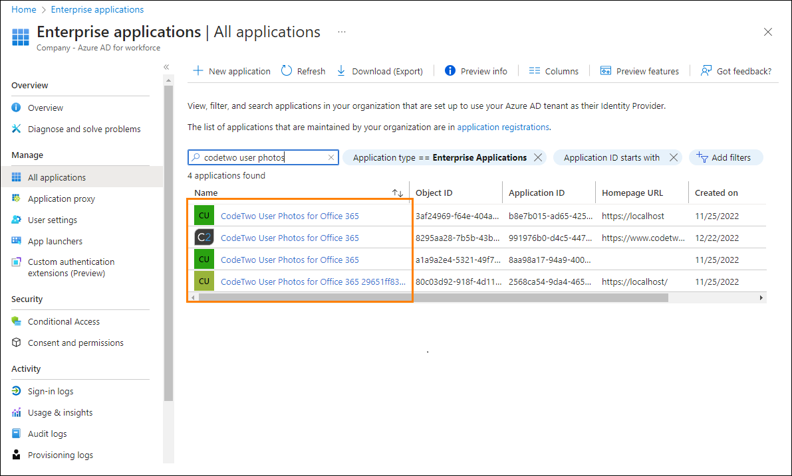
Task: Click the Columns icon
Action: click(x=535, y=70)
